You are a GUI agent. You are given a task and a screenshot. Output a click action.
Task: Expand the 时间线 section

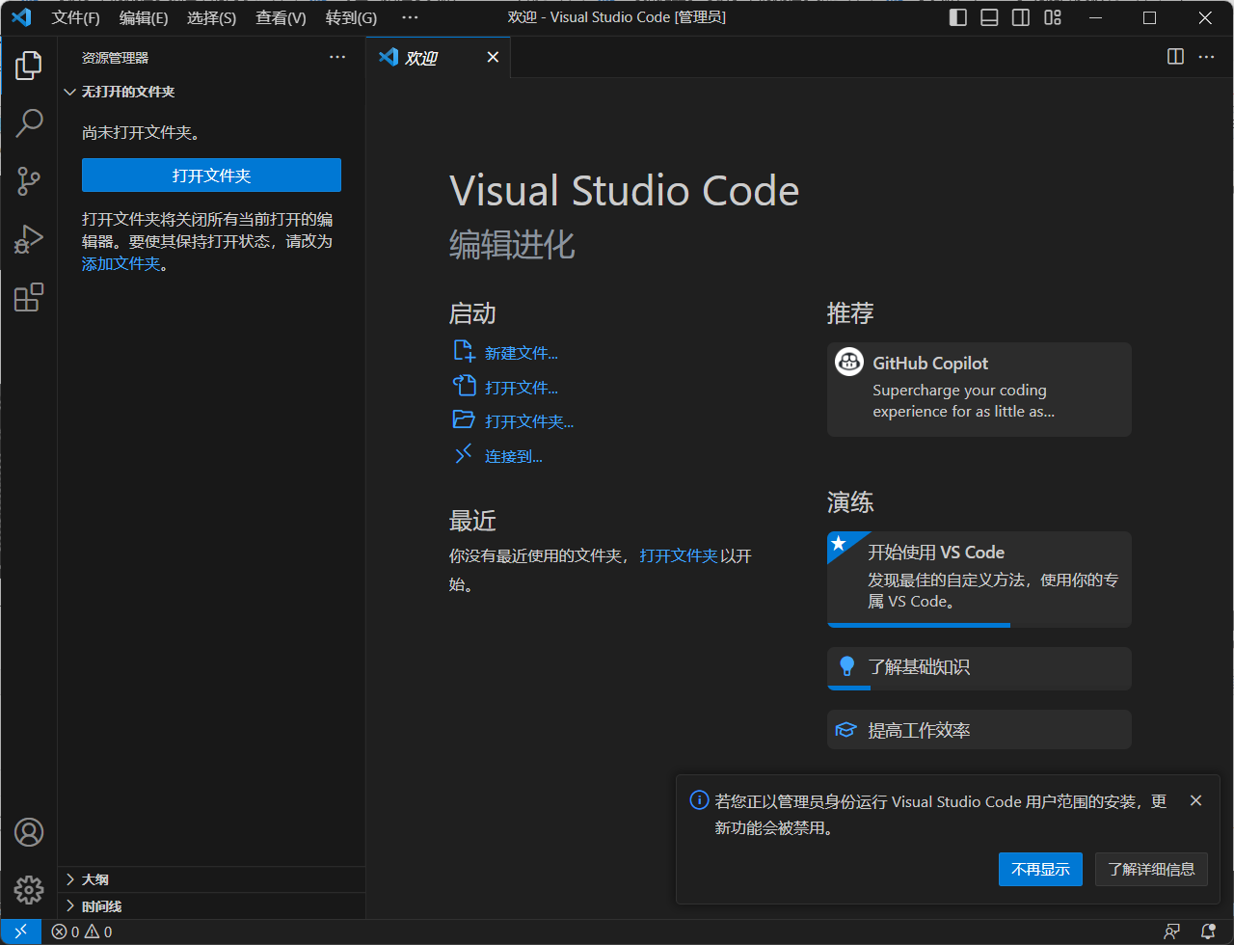211,906
